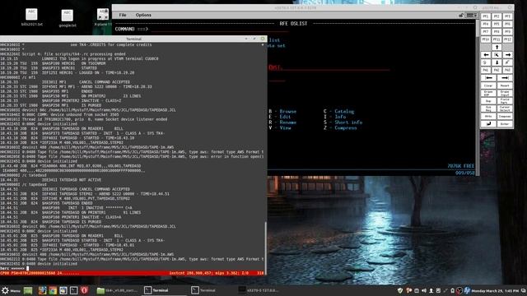The image size is (527, 296).
Task: Click the left arrow key on keypad
Action: tap(486, 55)
